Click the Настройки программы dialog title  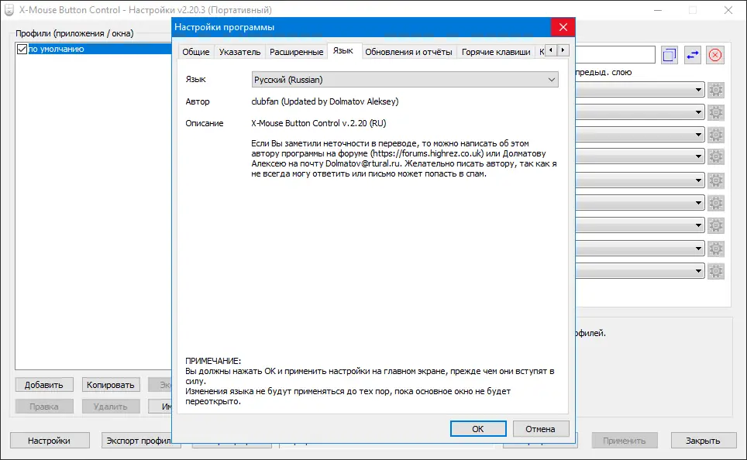click(225, 27)
